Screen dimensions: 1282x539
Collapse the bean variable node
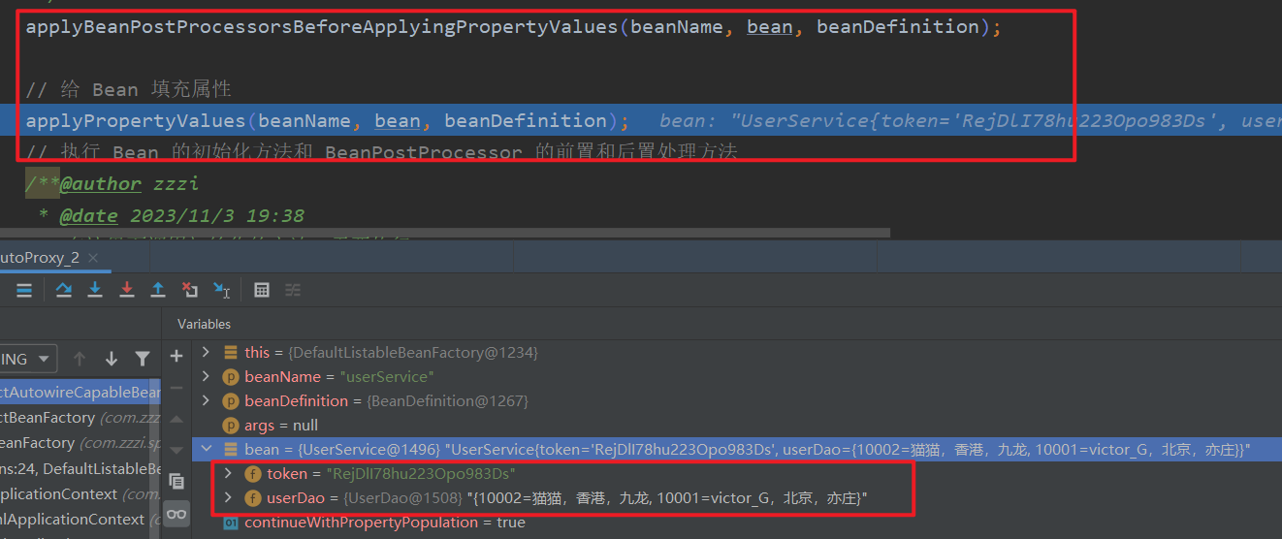(x=206, y=449)
